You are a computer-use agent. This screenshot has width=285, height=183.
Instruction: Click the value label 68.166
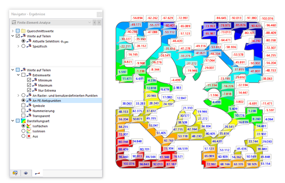[225, 164]
